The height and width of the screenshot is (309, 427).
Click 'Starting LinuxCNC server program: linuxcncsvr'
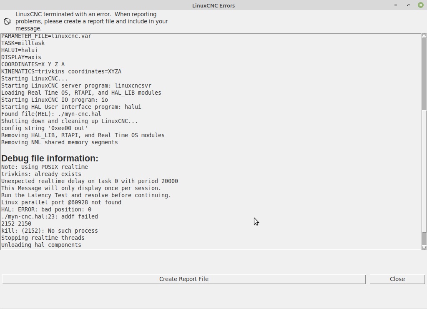click(x=76, y=85)
